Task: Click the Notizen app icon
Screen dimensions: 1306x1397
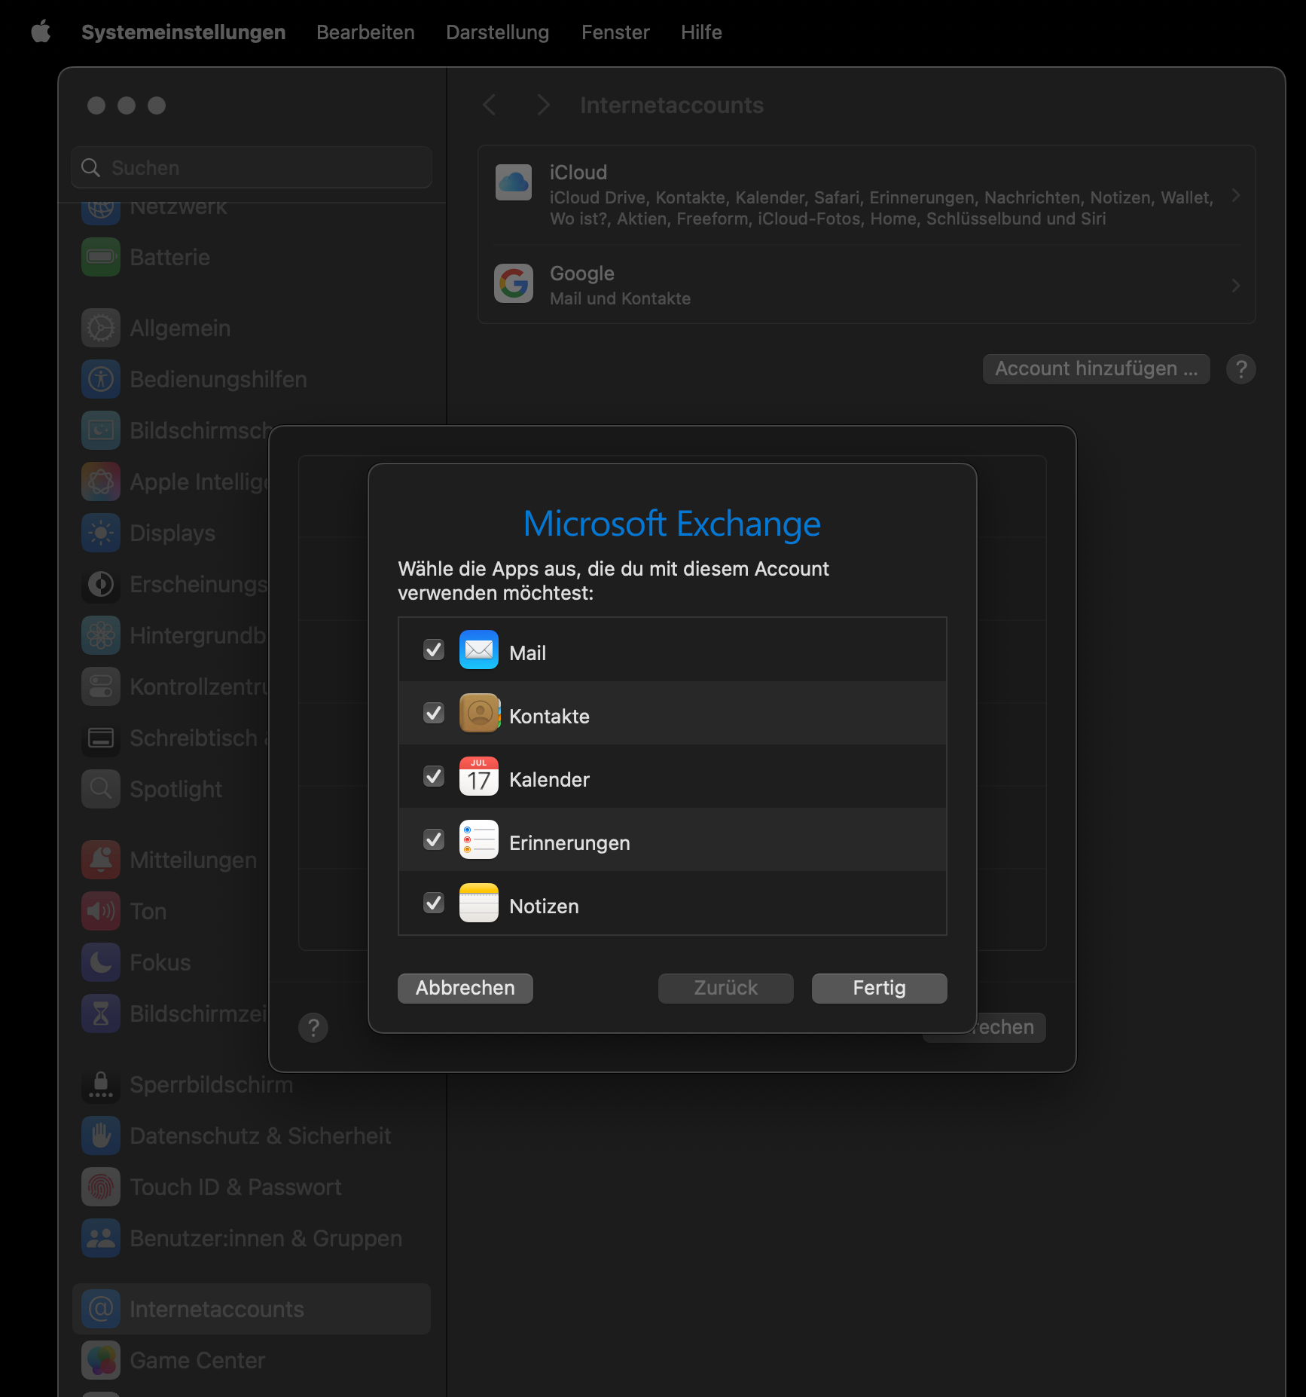Action: click(x=479, y=903)
